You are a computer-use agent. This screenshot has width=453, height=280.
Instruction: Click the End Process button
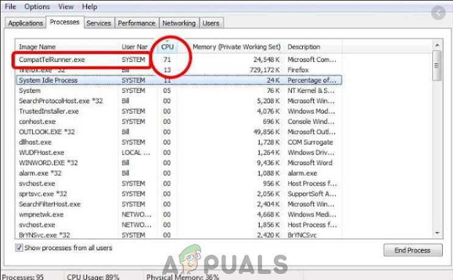click(x=411, y=250)
